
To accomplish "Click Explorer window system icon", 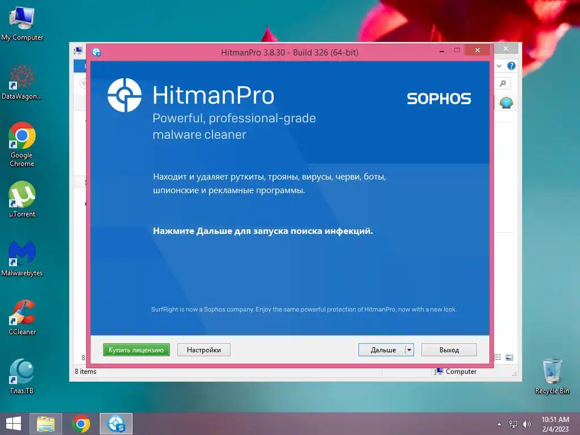I will click(78, 50).
